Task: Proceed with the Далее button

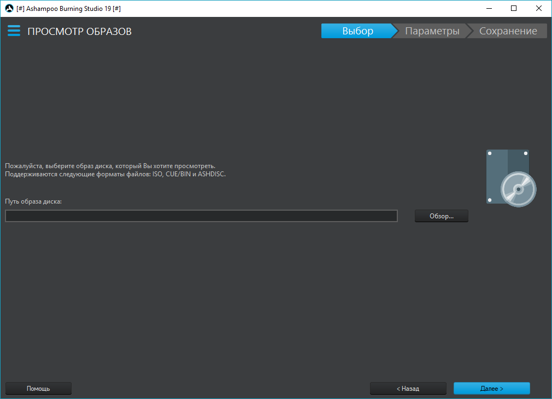Action: tap(491, 389)
